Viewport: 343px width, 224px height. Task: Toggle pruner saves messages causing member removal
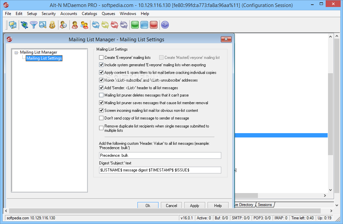coord(101,103)
